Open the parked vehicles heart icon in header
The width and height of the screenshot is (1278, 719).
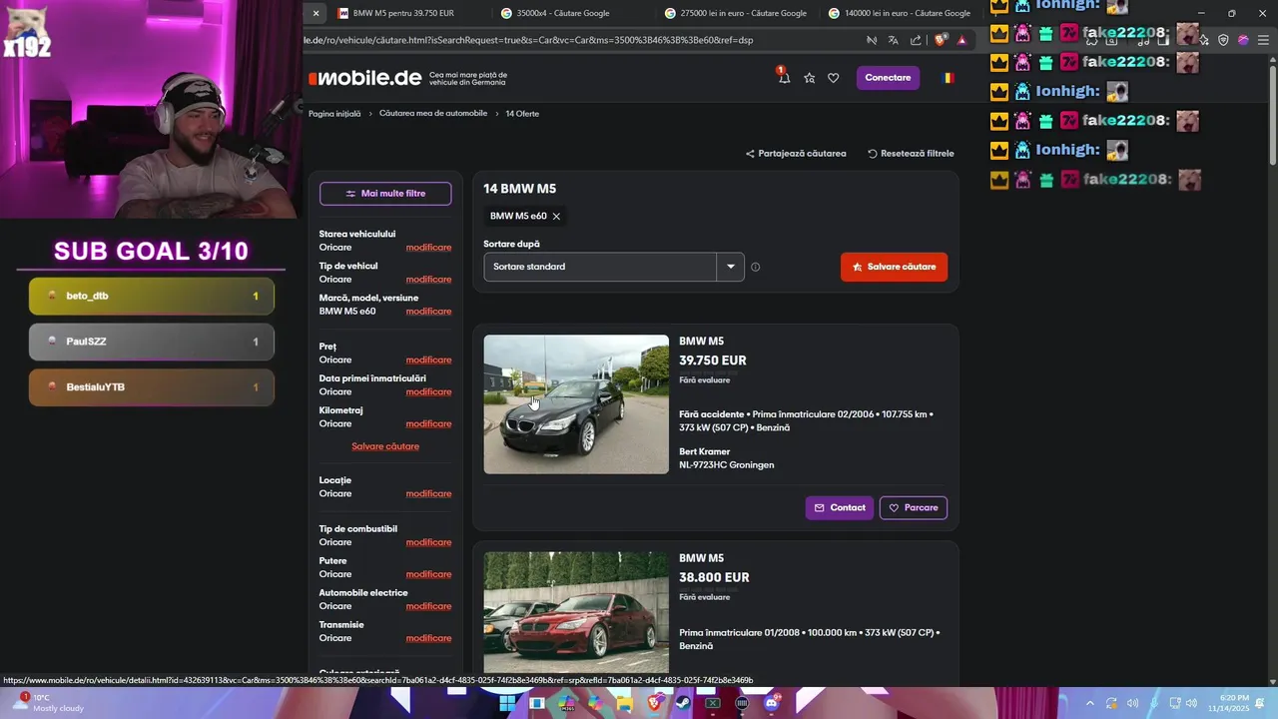pyautogui.click(x=833, y=78)
